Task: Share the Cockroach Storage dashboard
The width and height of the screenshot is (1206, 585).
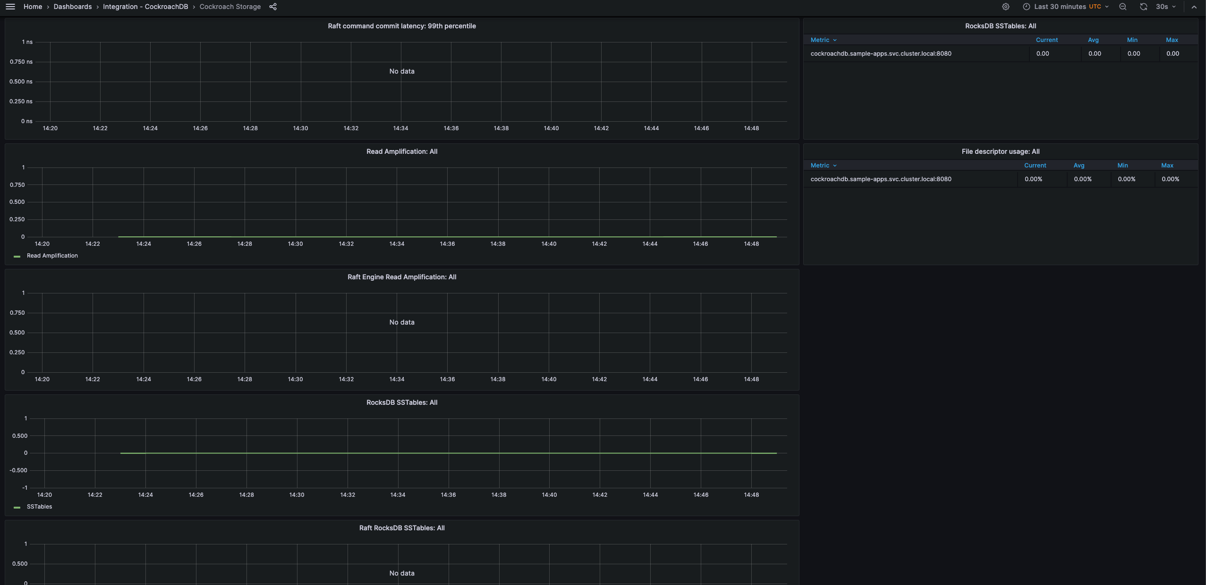Action: [272, 7]
